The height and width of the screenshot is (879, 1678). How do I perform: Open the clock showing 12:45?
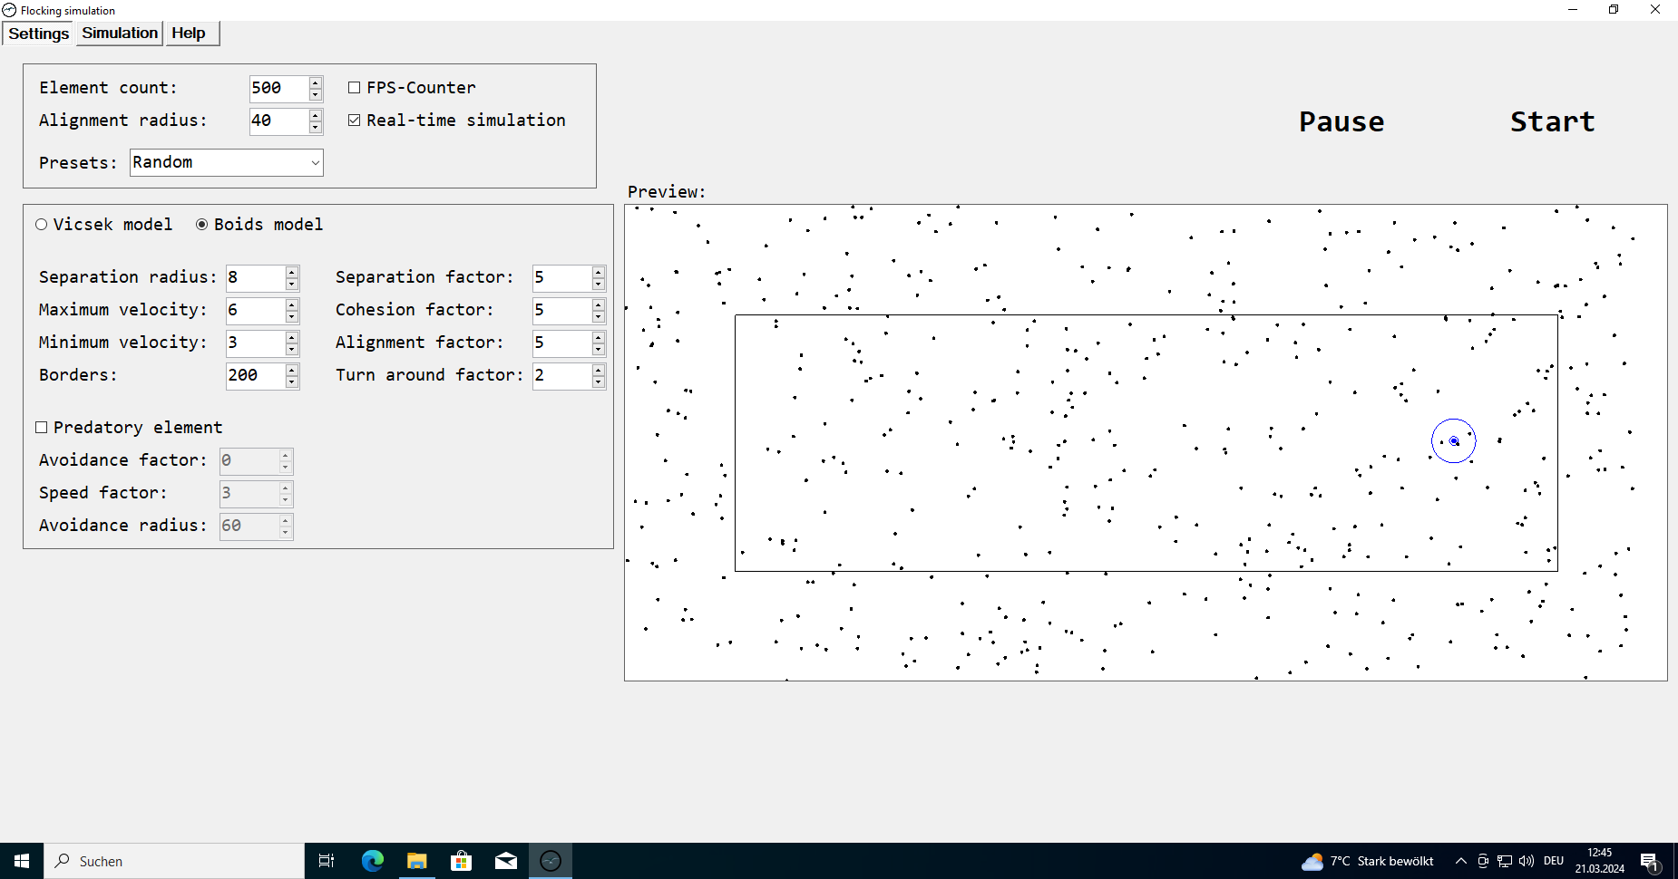(1599, 861)
